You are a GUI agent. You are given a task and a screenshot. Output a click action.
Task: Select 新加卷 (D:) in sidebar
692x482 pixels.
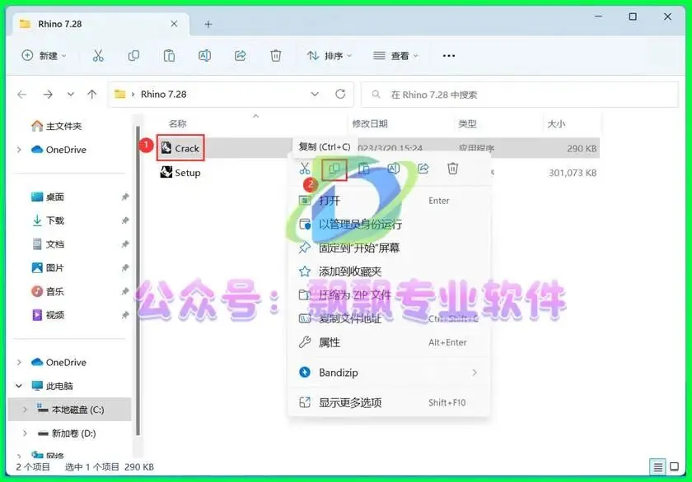click(x=67, y=433)
